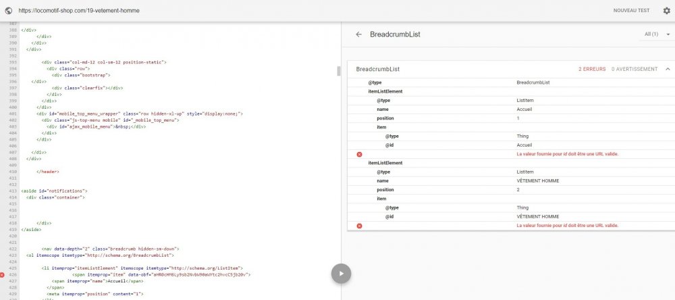Click the error icon below the VÊTEMENT HOMME @id row

click(x=360, y=226)
